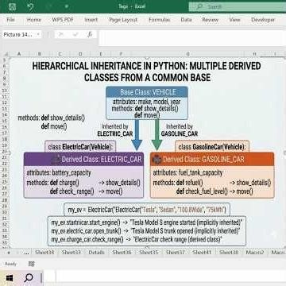The image size is (286, 286).
Task: Select column A header
Action: (19, 54)
